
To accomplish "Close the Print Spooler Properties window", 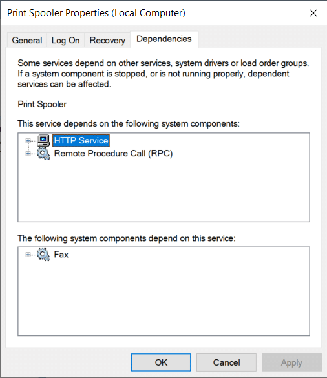I will coord(313,13).
